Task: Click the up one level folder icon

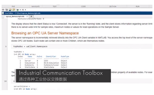Action: point(7,10)
